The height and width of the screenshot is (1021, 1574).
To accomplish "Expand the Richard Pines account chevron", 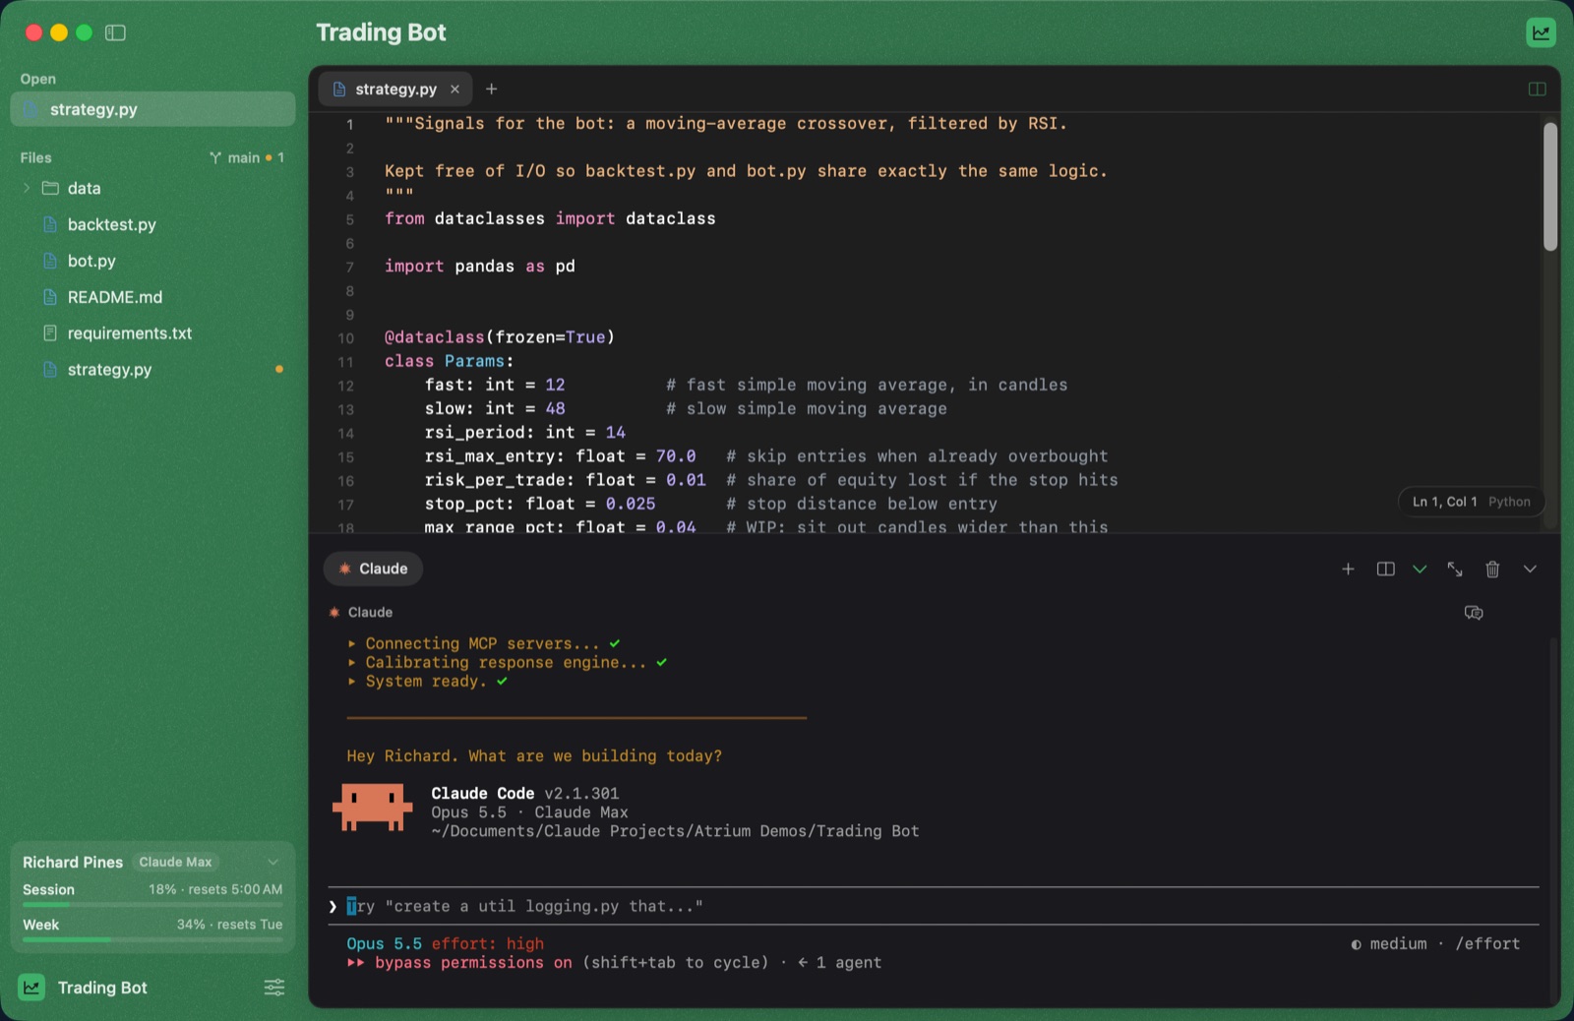I will pyautogui.click(x=273, y=862).
